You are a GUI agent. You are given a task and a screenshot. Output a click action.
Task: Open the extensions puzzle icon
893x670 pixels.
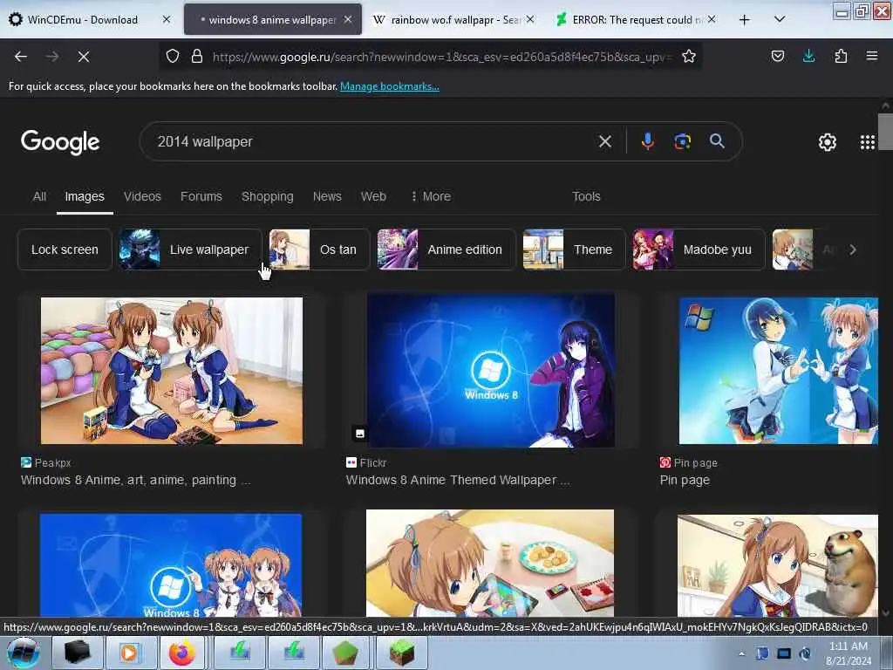point(841,56)
